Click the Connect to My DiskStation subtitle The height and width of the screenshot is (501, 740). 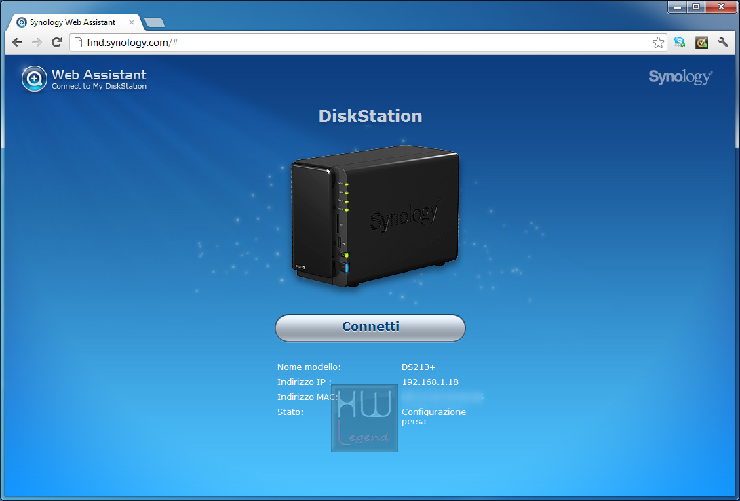(x=99, y=86)
